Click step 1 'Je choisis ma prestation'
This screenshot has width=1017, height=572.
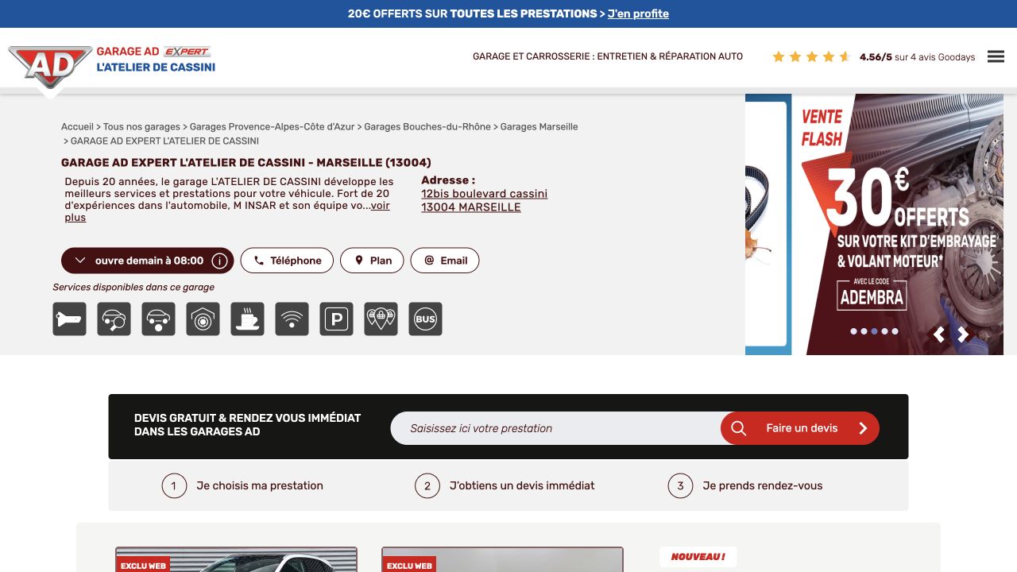pos(242,485)
